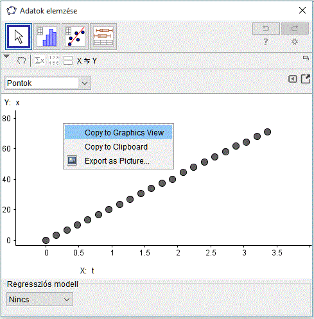Choose Two Variable Regression Analysis tool

tap(75, 37)
